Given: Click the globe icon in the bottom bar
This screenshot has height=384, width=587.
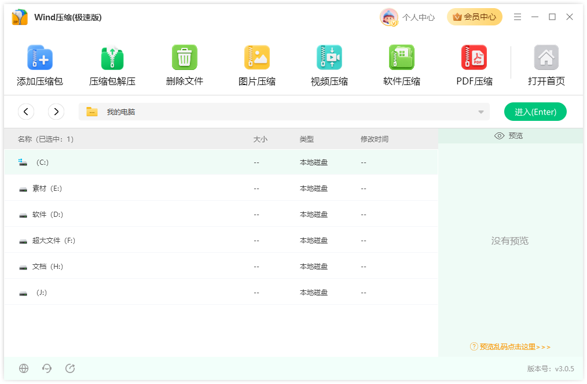Looking at the screenshot, I should coord(24,368).
